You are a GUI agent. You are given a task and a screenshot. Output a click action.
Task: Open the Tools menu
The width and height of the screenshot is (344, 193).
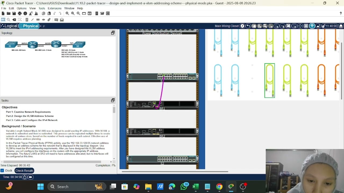42,8
